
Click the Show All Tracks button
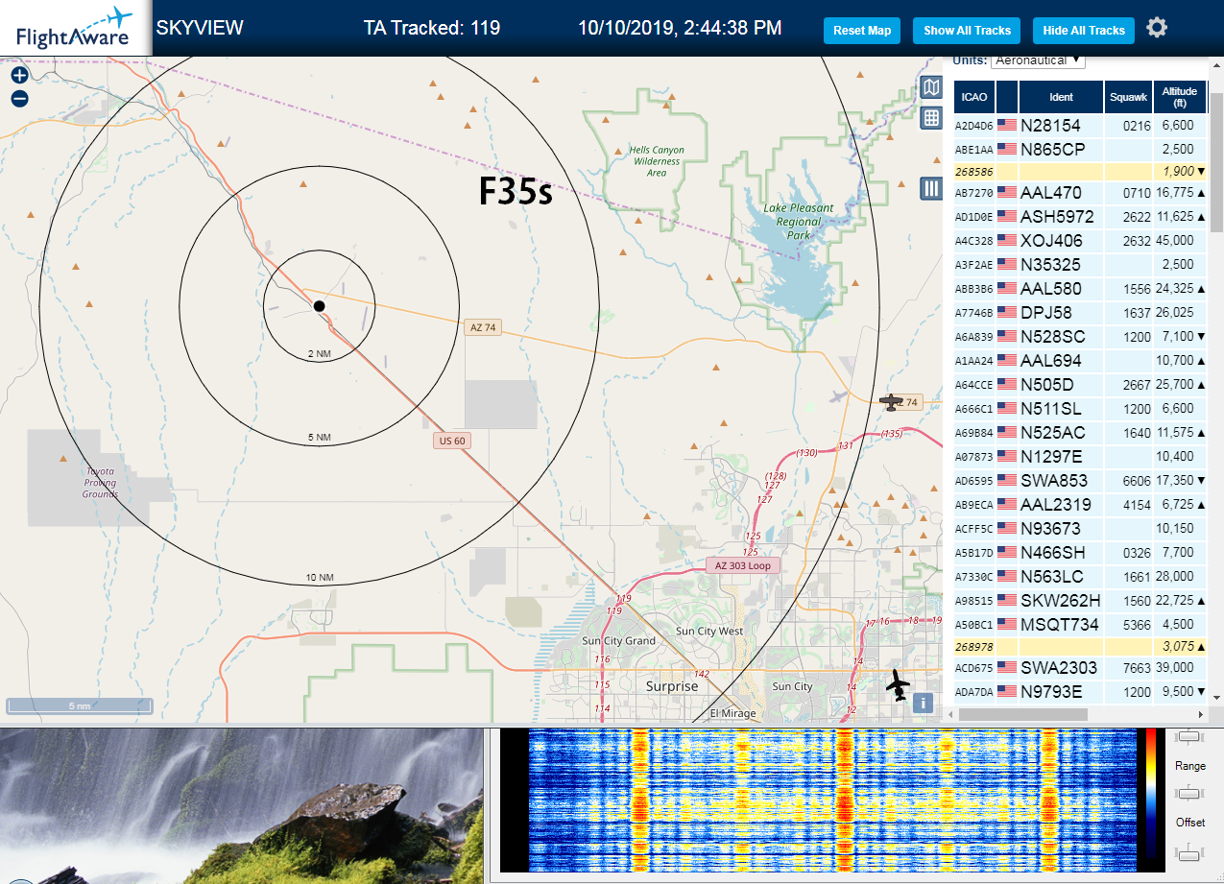(x=967, y=31)
